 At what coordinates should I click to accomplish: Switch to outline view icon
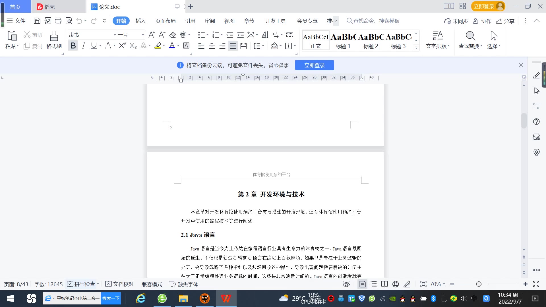click(374, 284)
